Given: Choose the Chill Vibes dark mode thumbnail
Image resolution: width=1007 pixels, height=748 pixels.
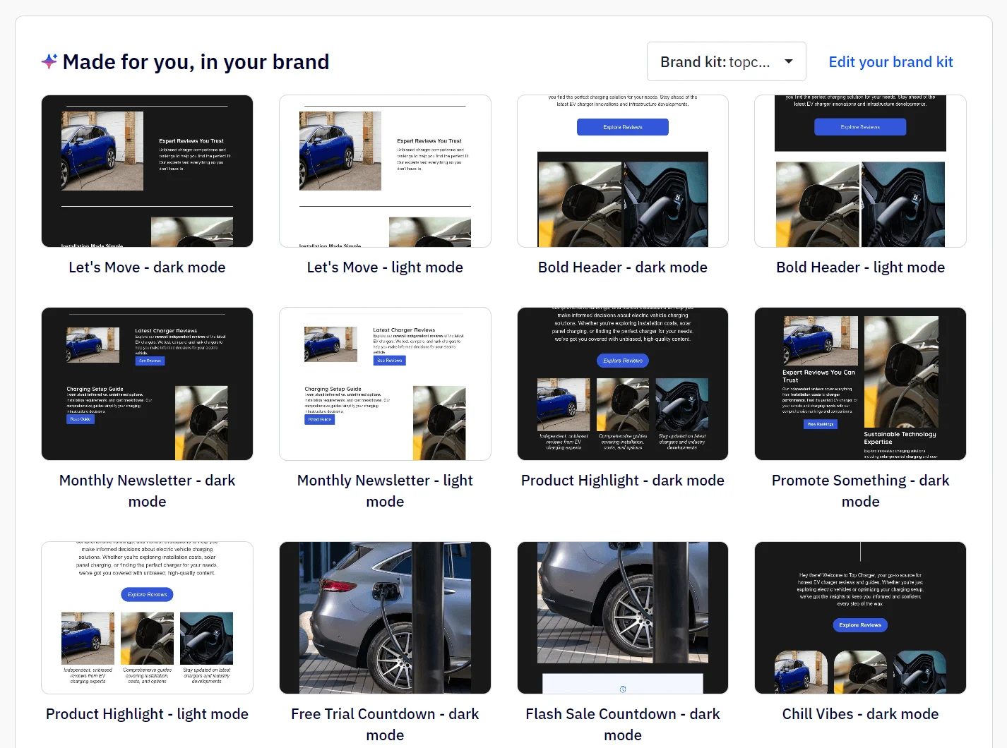Looking at the screenshot, I should pos(860,617).
